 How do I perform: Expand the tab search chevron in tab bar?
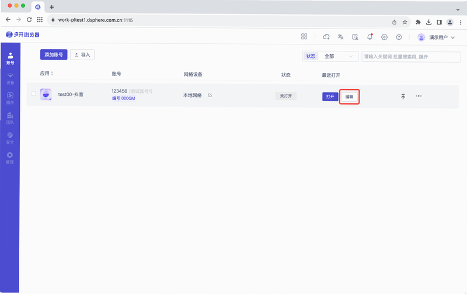[x=458, y=9]
